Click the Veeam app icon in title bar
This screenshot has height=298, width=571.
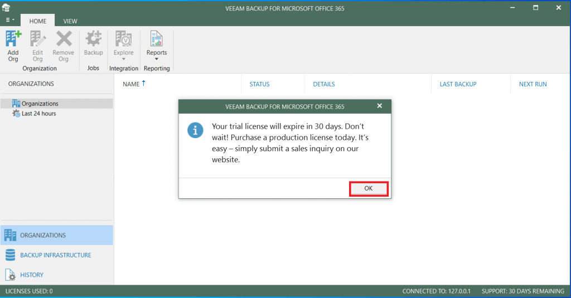[6, 7]
